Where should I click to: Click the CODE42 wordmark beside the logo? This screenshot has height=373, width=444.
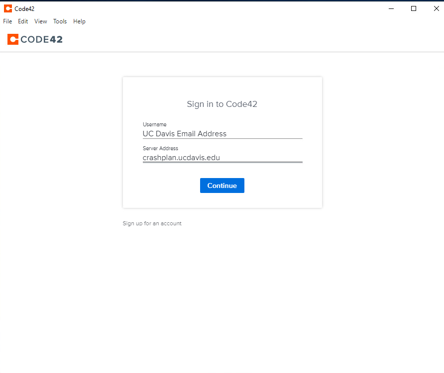tap(41, 39)
